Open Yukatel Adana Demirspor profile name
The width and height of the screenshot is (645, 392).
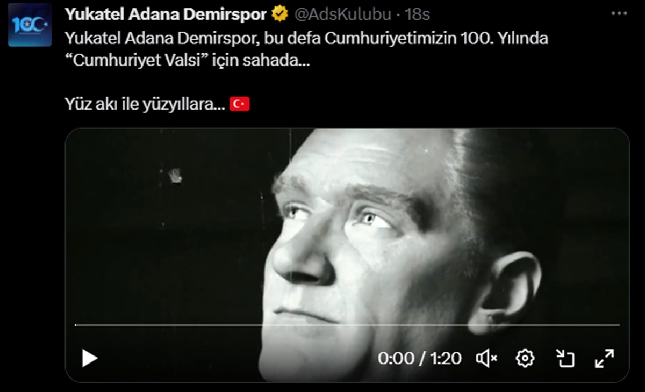166,14
